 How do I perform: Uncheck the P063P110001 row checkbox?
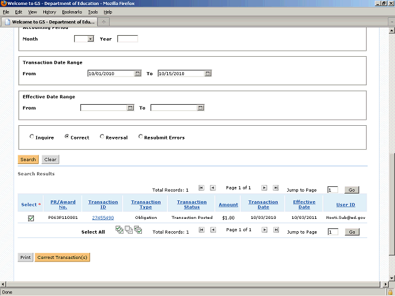point(31,218)
